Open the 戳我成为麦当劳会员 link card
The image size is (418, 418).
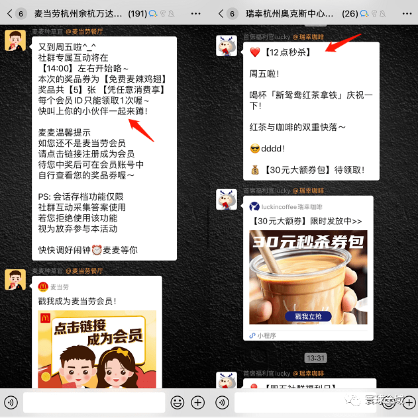(97, 332)
